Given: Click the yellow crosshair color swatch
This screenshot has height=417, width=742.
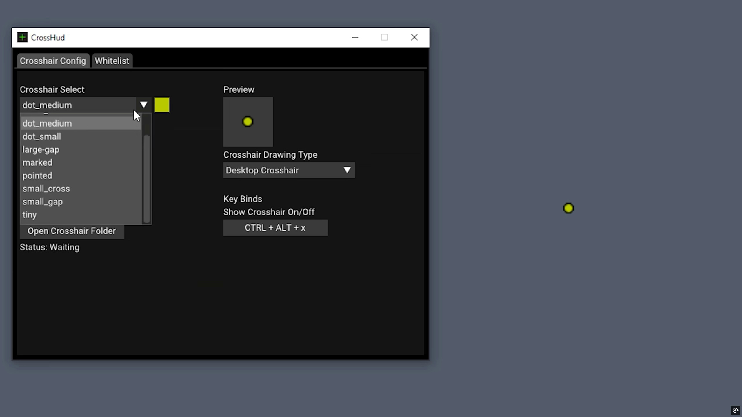Looking at the screenshot, I should pyautogui.click(x=162, y=105).
